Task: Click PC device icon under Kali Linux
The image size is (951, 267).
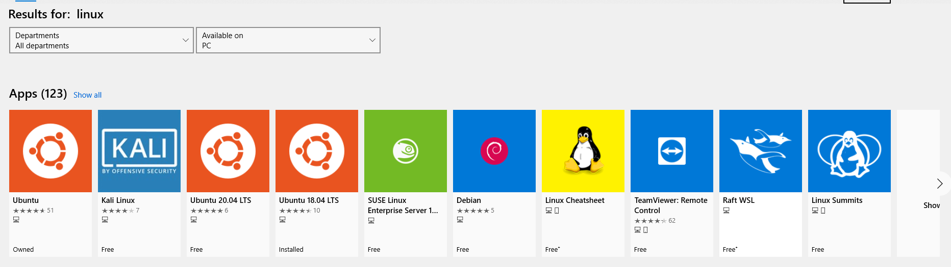Action: coord(105,220)
